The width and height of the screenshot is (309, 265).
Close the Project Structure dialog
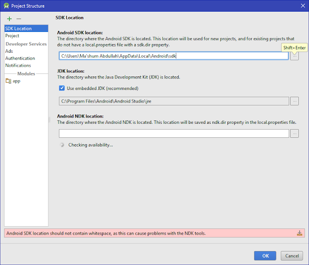click(303, 6)
